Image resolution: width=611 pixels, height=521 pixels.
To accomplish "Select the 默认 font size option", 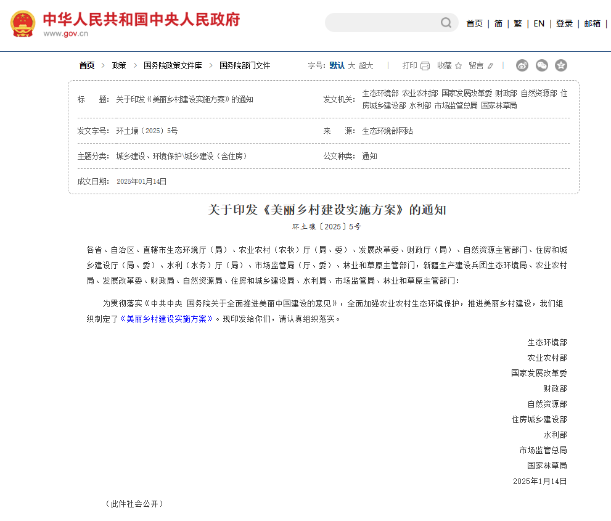I will [337, 65].
